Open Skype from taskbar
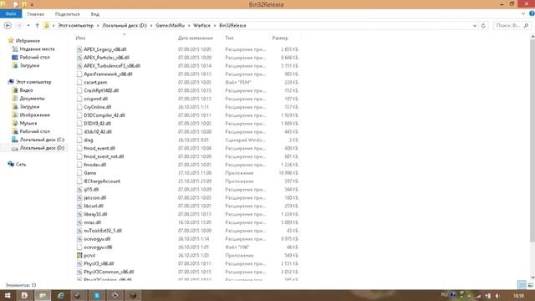535x301 pixels. 97,295
